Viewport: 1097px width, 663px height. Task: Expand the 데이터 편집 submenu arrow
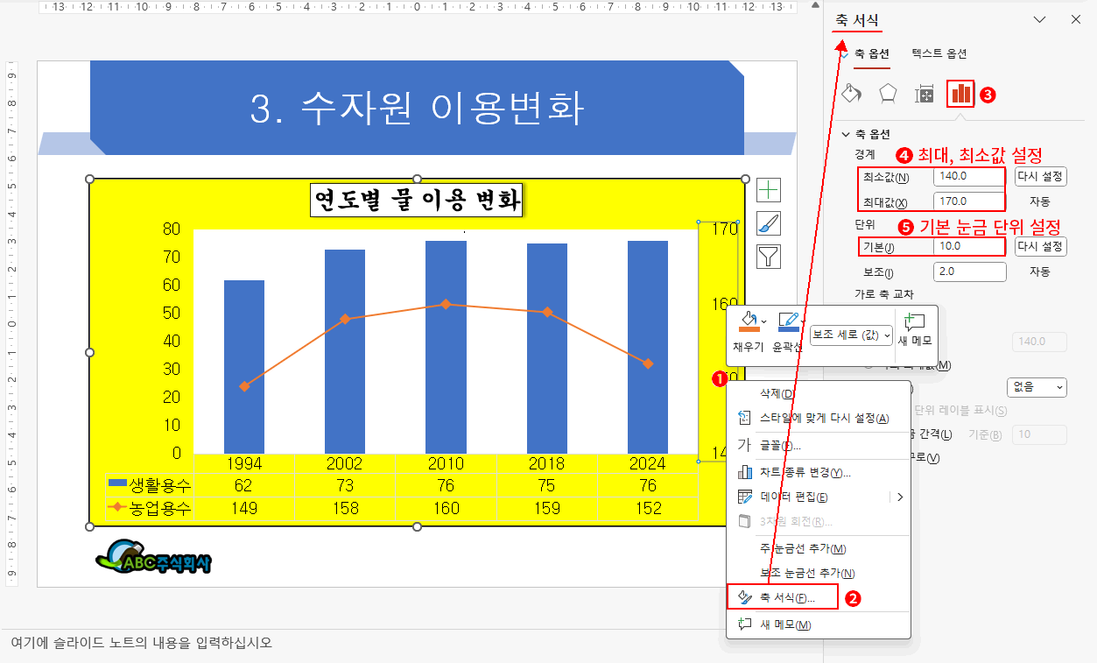(x=900, y=495)
